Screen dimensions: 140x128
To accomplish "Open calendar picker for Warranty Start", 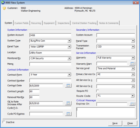I will point(132,64).
